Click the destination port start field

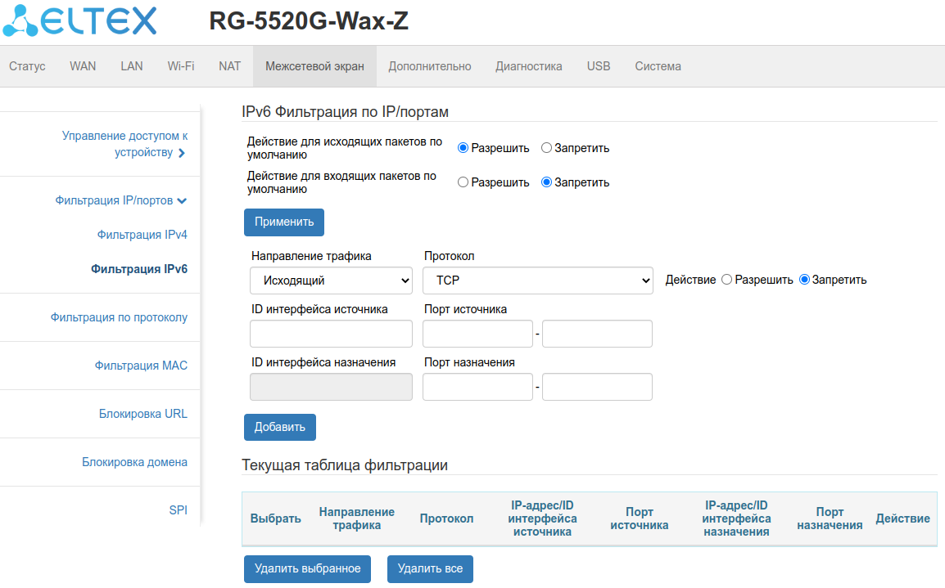point(477,387)
